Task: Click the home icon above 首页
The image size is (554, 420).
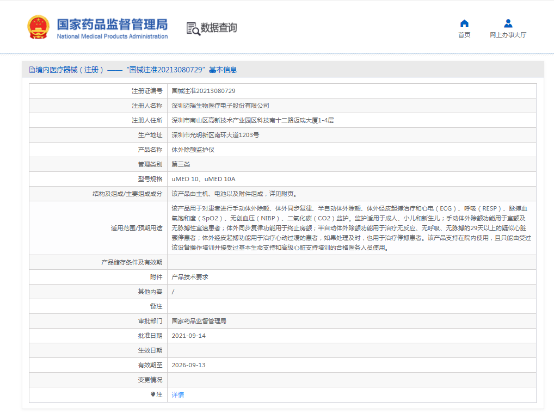Action: [464, 23]
